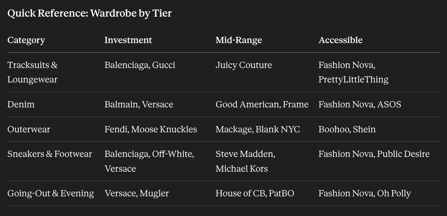Image resolution: width=447 pixels, height=216 pixels.
Task: Click the Steve Madden, Michael Kors cell
Action: [x=245, y=161]
